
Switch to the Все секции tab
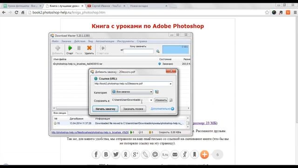click(60, 113)
